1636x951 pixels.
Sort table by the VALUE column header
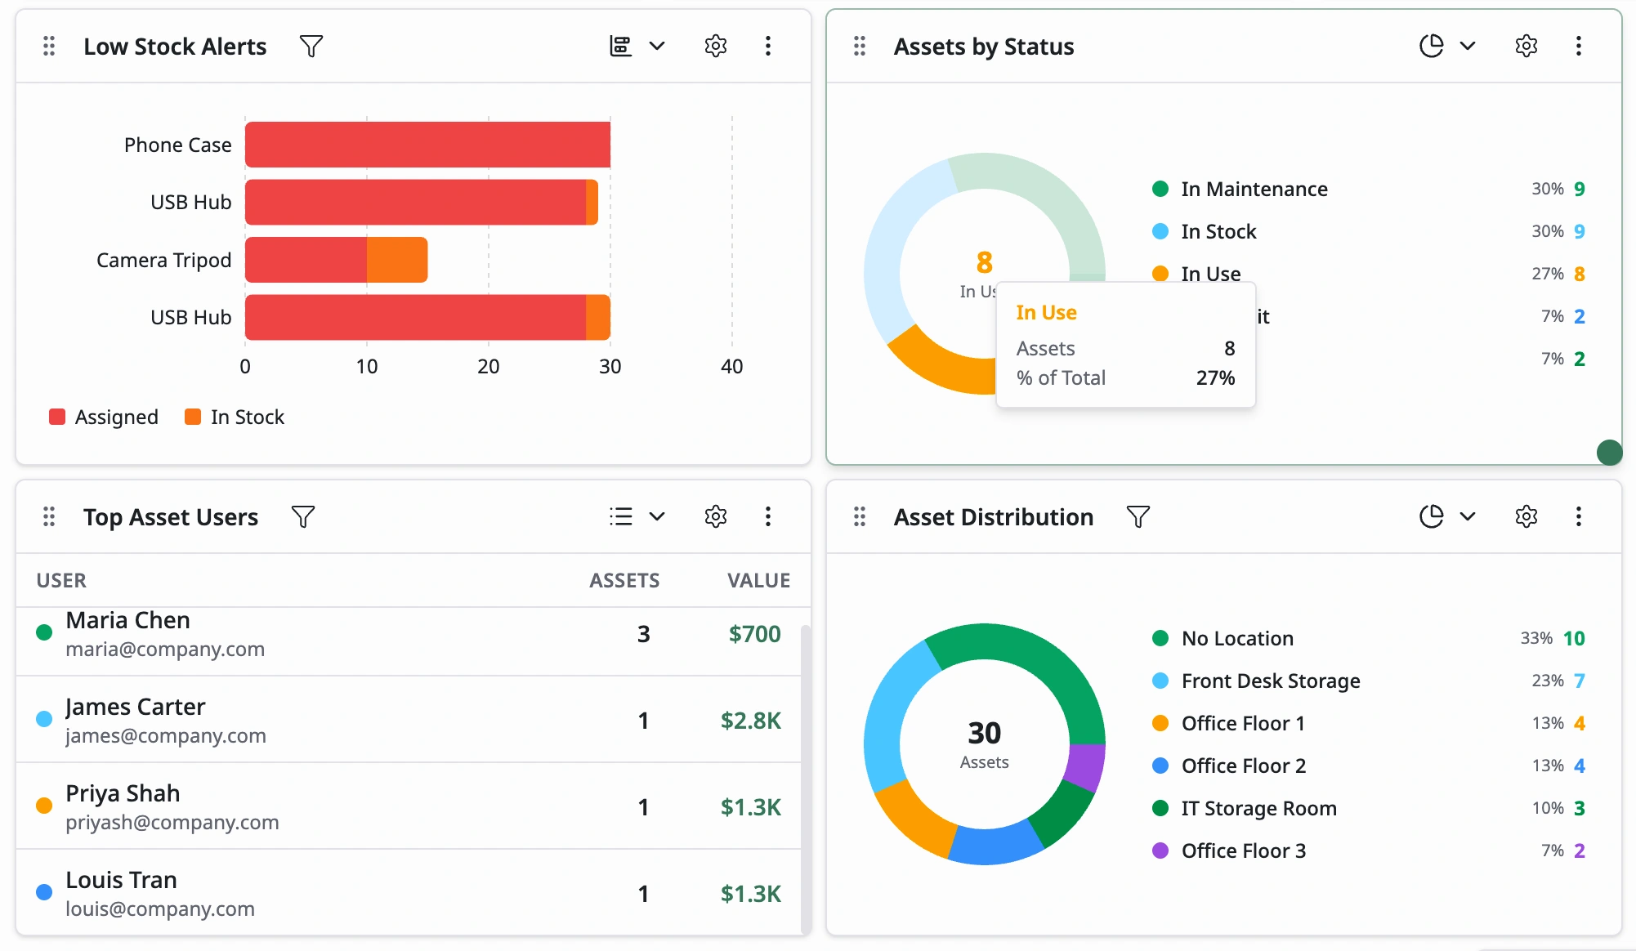tap(758, 581)
